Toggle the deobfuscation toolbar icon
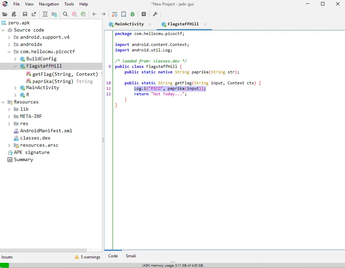Viewport: 345px width, 268px height. click(x=114, y=14)
